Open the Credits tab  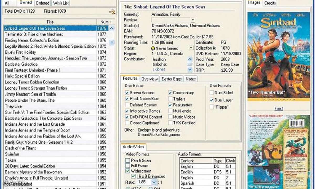(x=270, y=3)
